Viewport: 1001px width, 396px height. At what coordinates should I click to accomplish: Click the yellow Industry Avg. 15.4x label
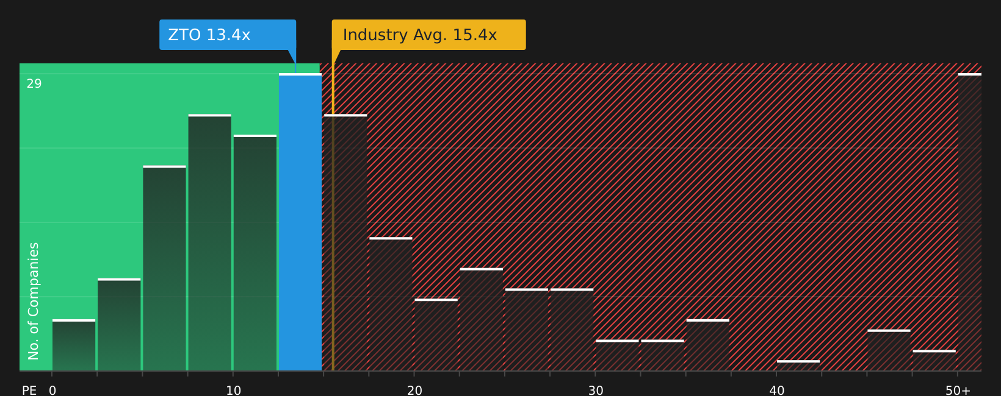pos(428,35)
